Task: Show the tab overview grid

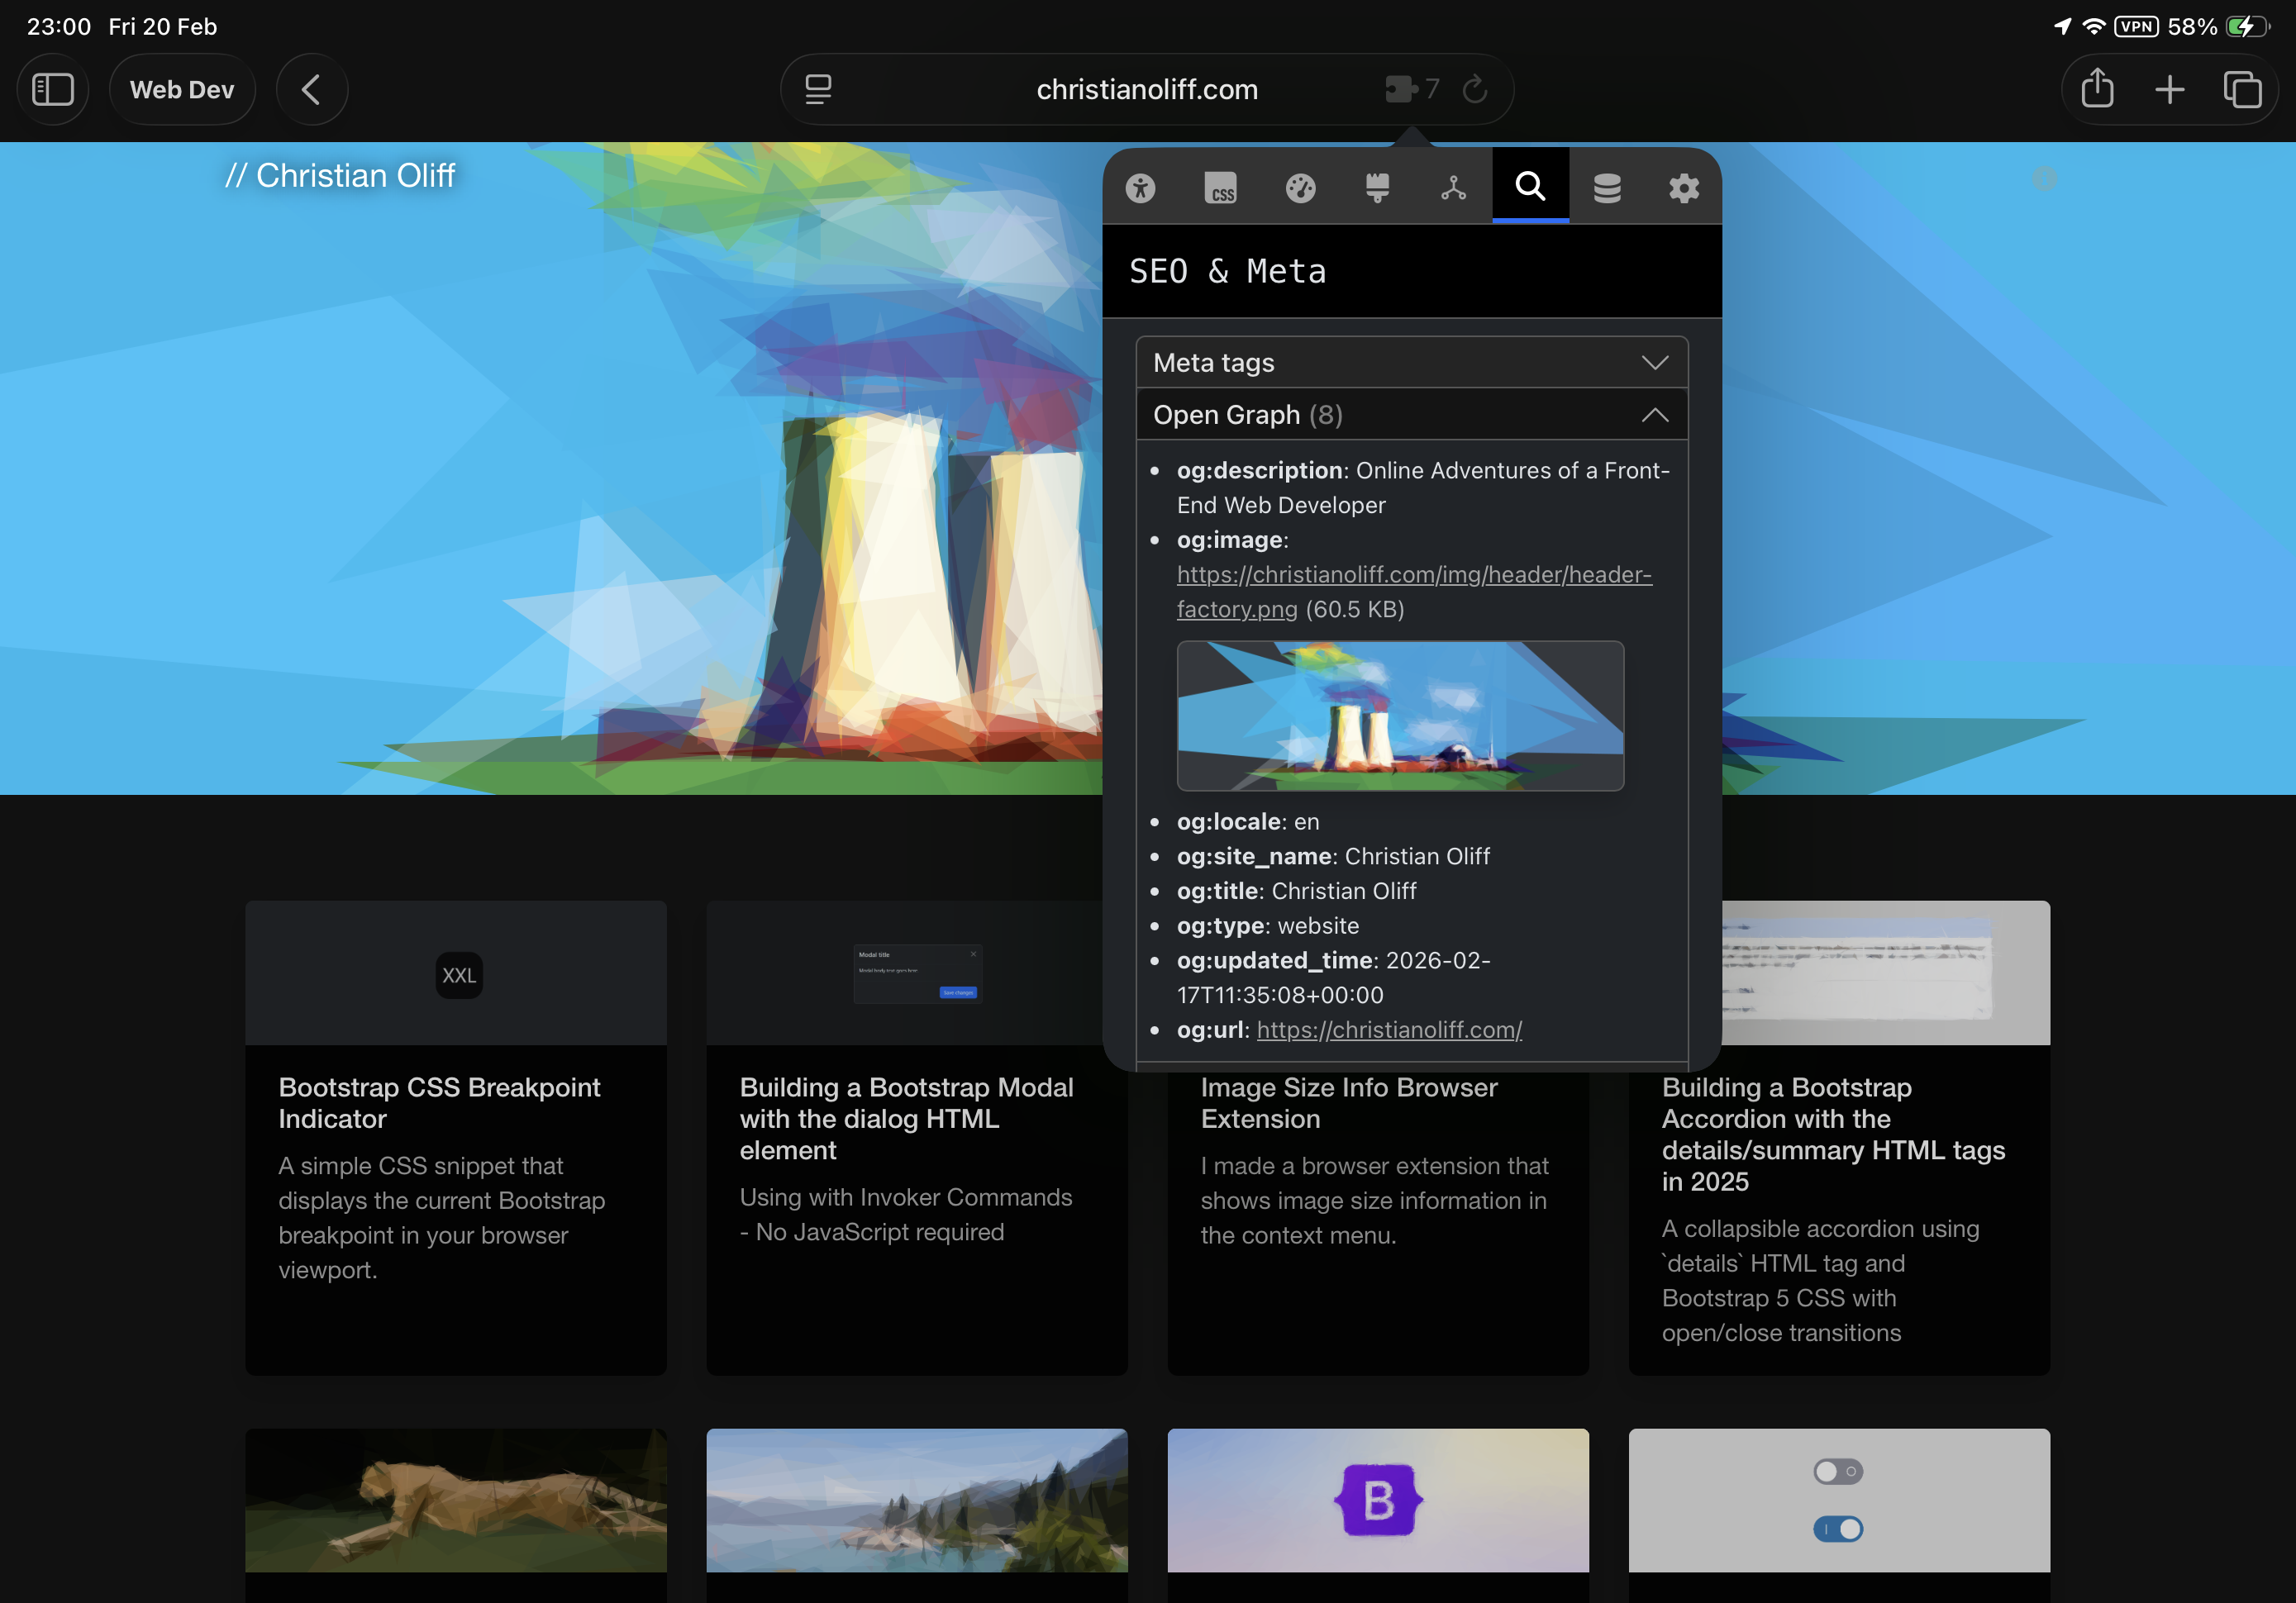Action: (x=2243, y=89)
